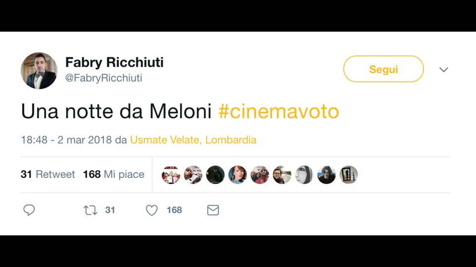Screen dimensions: 476x267
Task: Click the envelope direct message icon
Action: (213, 210)
